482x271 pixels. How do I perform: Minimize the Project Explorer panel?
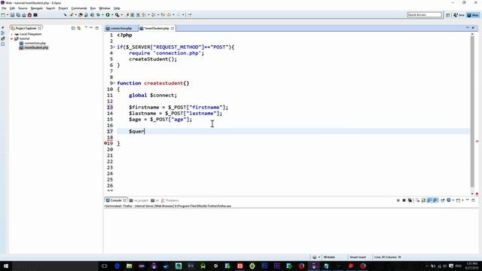tap(91, 28)
